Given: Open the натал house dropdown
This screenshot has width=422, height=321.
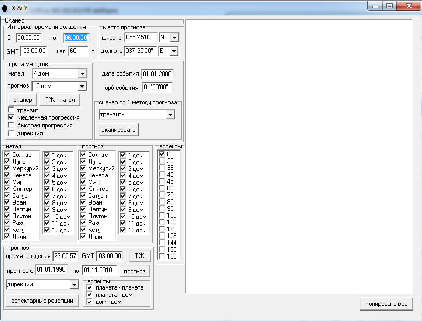Looking at the screenshot, I should (x=82, y=74).
